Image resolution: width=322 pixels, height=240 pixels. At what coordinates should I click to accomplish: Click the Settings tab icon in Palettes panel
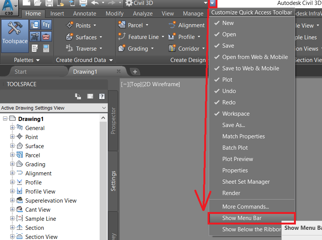pos(46,25)
